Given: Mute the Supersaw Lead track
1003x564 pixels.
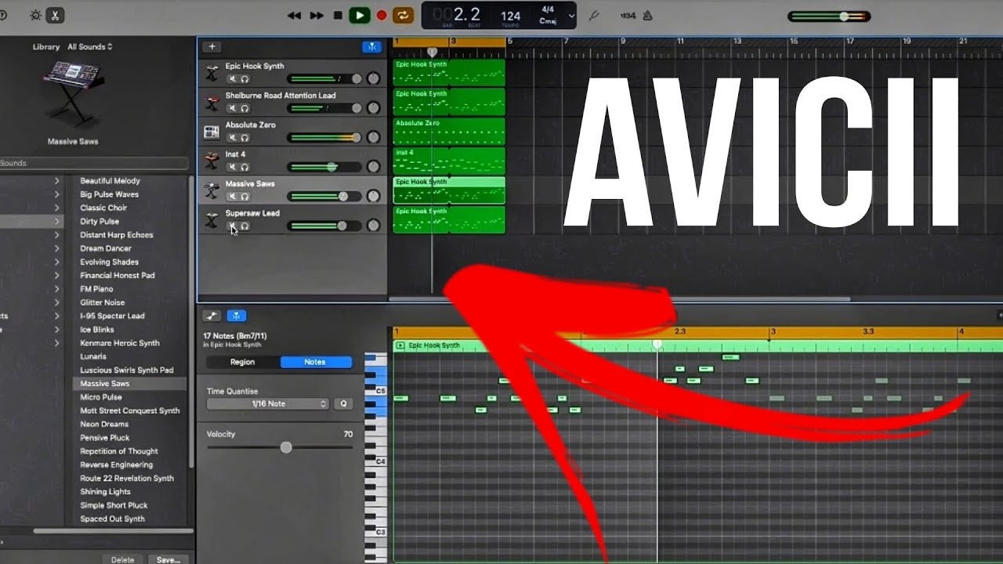Looking at the screenshot, I should click(x=233, y=226).
